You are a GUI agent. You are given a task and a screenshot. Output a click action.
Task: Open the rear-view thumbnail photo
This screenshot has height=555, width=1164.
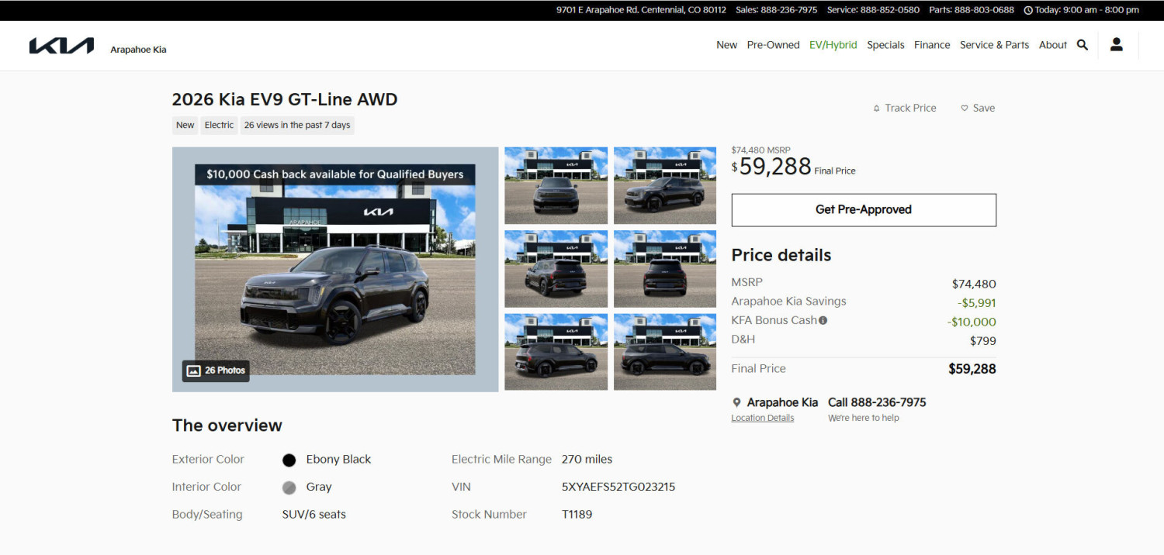(665, 269)
